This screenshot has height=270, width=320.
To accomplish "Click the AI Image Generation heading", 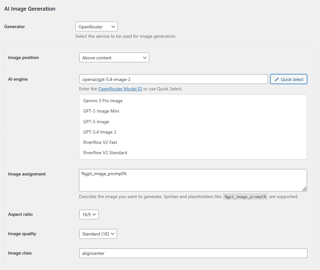I will coord(30,9).
